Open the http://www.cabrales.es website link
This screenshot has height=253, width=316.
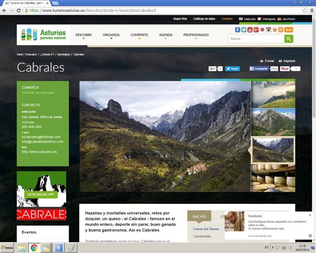[x=39, y=152]
